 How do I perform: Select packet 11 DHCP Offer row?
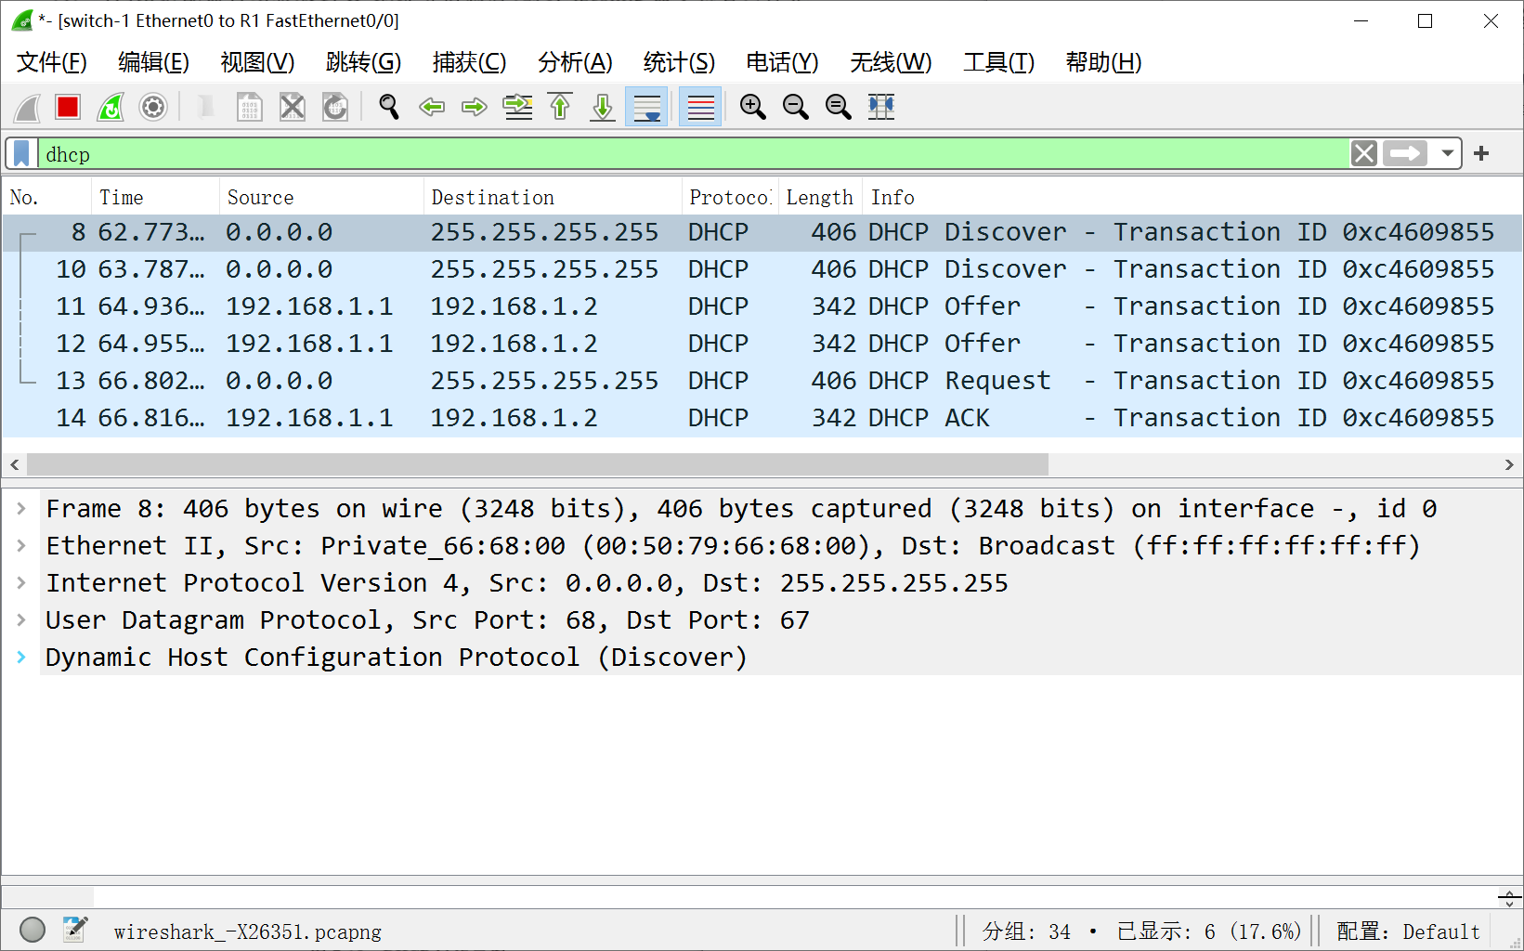pos(762,306)
